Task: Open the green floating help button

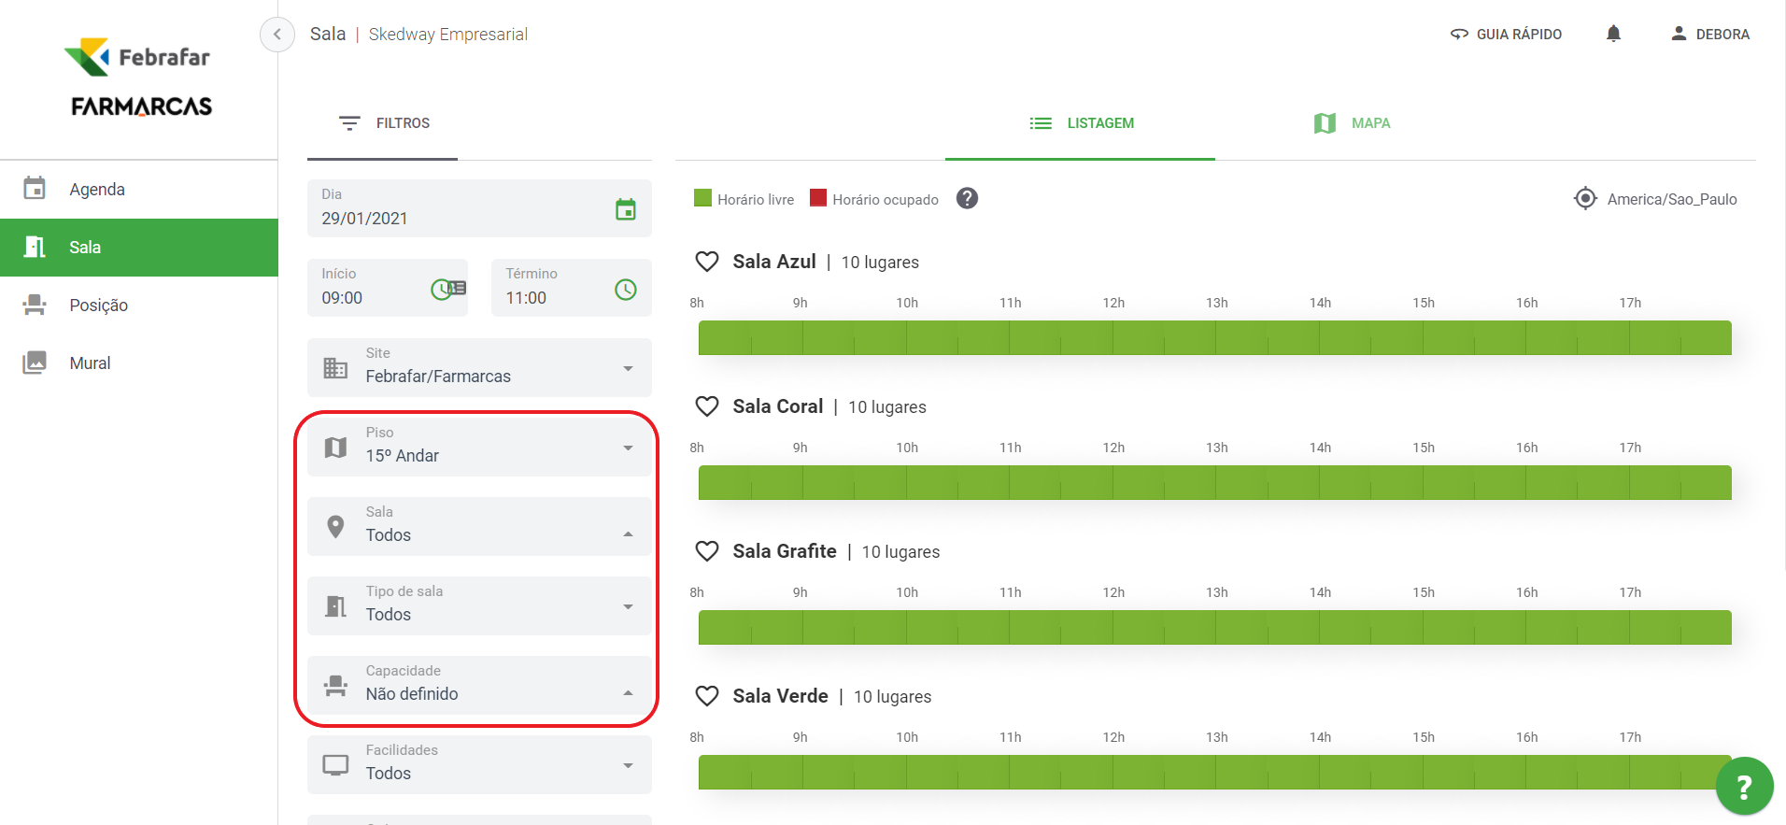Action: click(x=1744, y=786)
